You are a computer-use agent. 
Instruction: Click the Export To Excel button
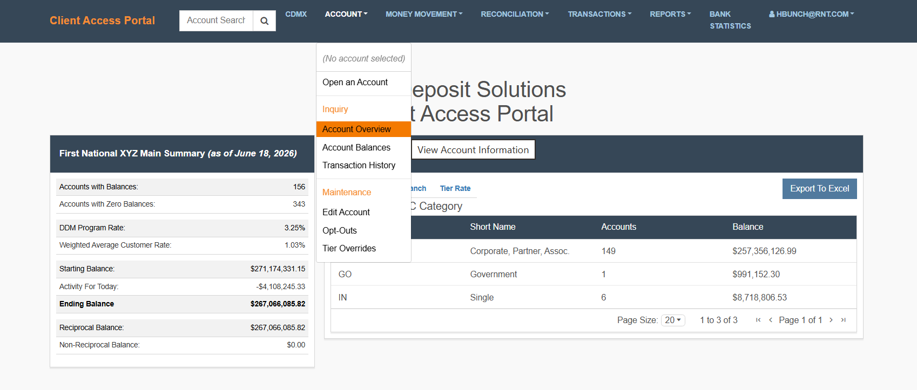819,188
